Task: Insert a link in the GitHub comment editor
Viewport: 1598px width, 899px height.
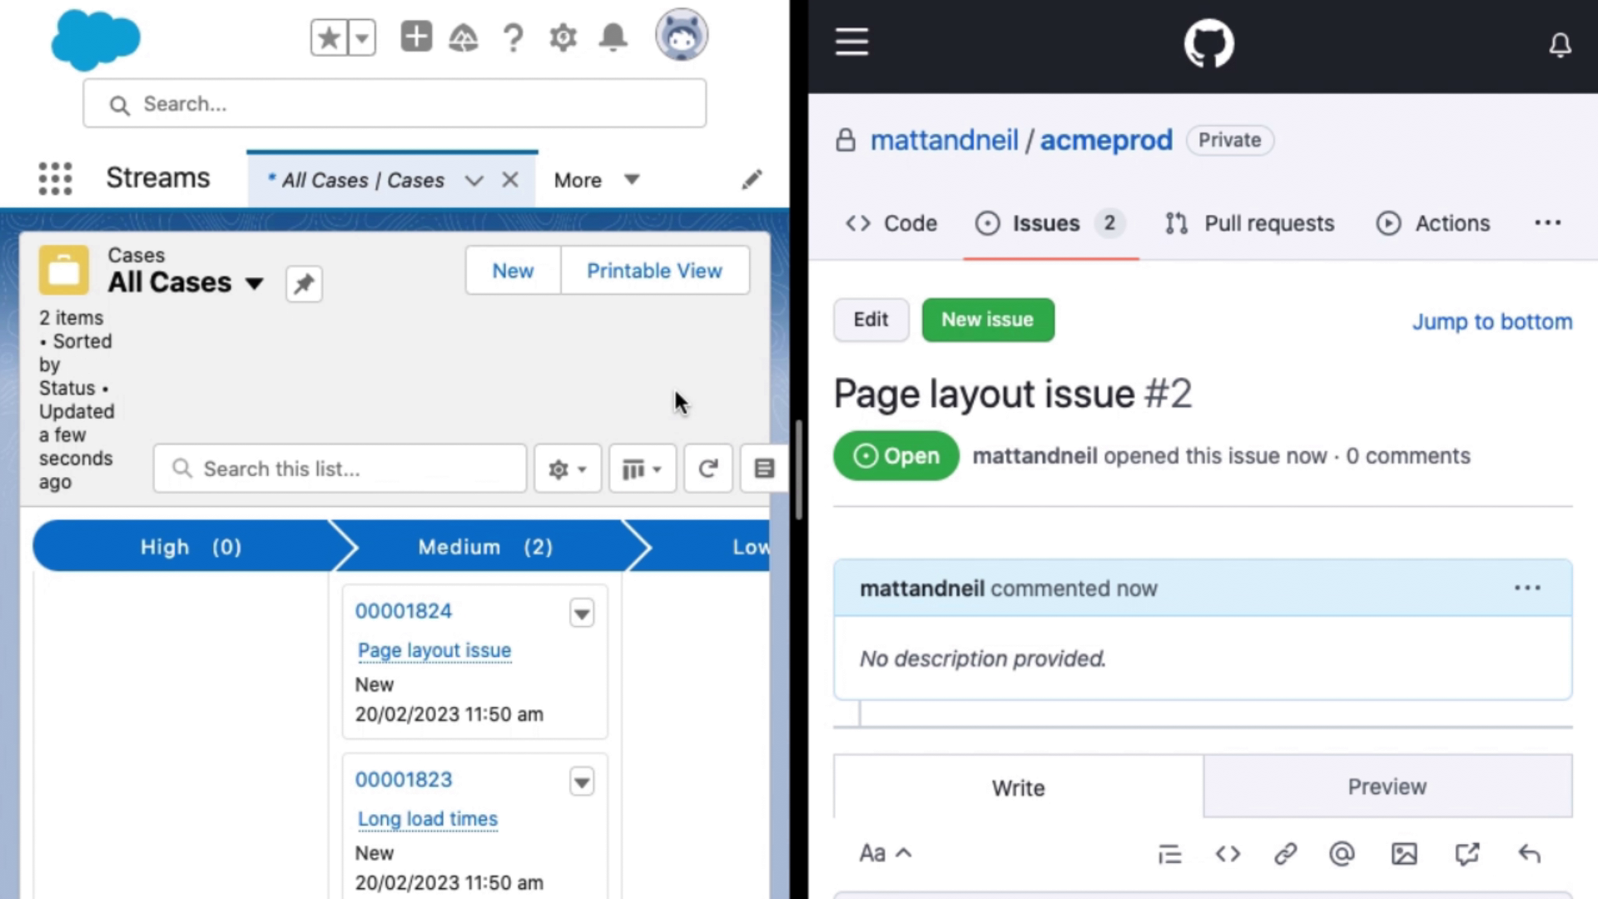Action: [1286, 853]
